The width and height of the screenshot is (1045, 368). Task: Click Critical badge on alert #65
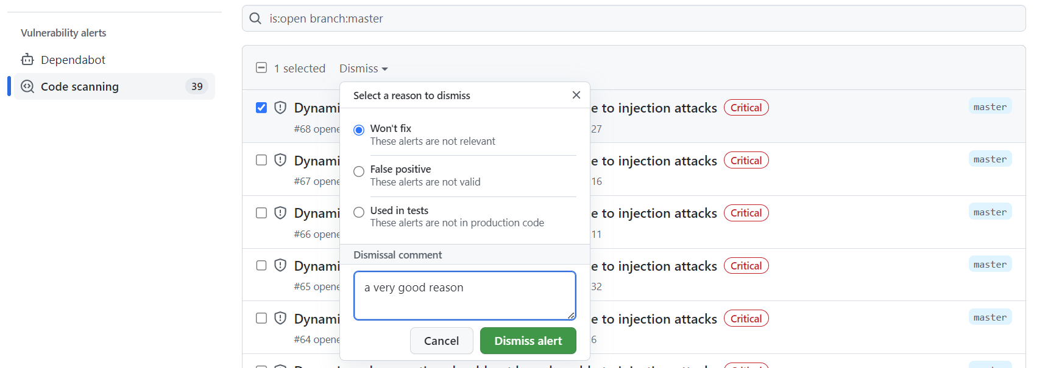(746, 265)
